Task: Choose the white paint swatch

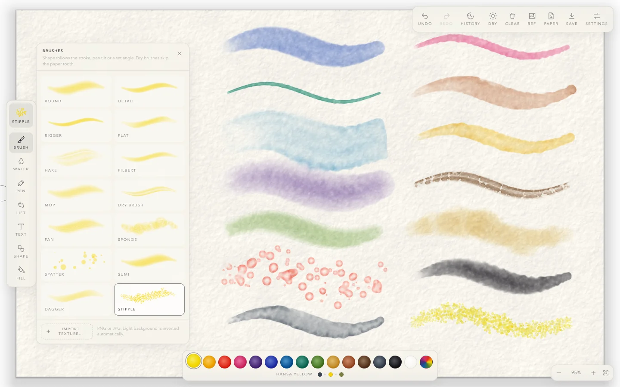Action: (411, 362)
